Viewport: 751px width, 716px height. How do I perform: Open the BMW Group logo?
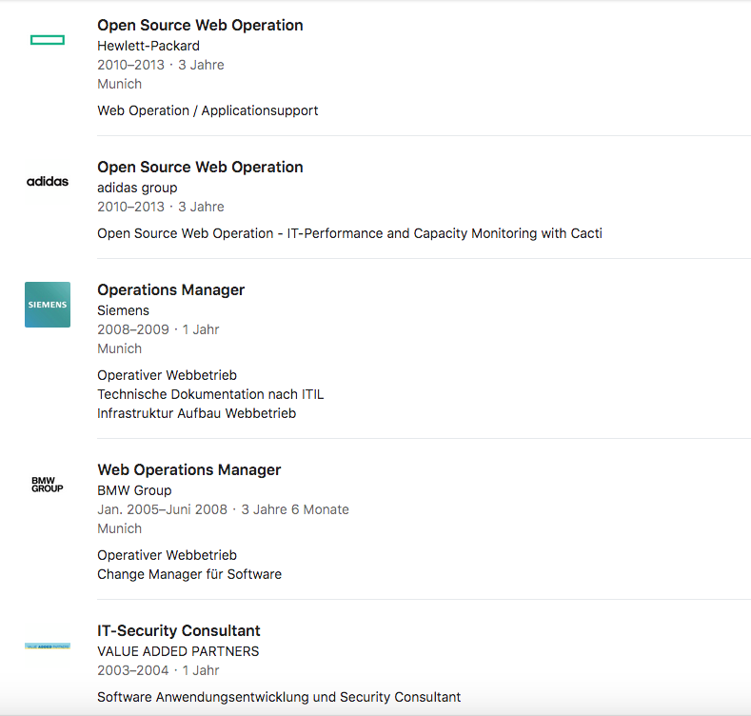pyautogui.click(x=48, y=485)
